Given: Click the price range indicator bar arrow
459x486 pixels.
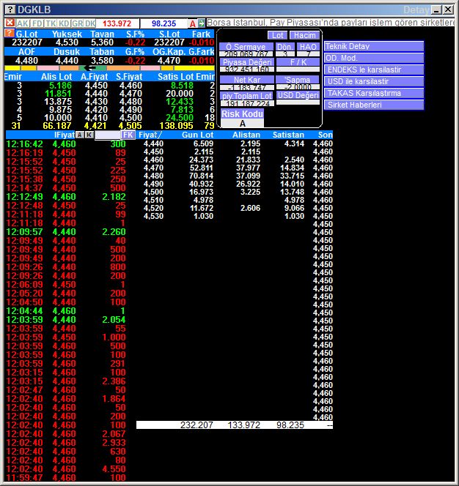Looking at the screenshot, I should coord(89,68).
